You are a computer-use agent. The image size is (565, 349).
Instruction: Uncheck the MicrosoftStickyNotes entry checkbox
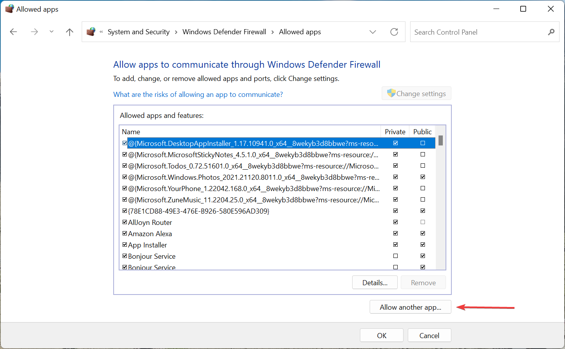click(125, 154)
